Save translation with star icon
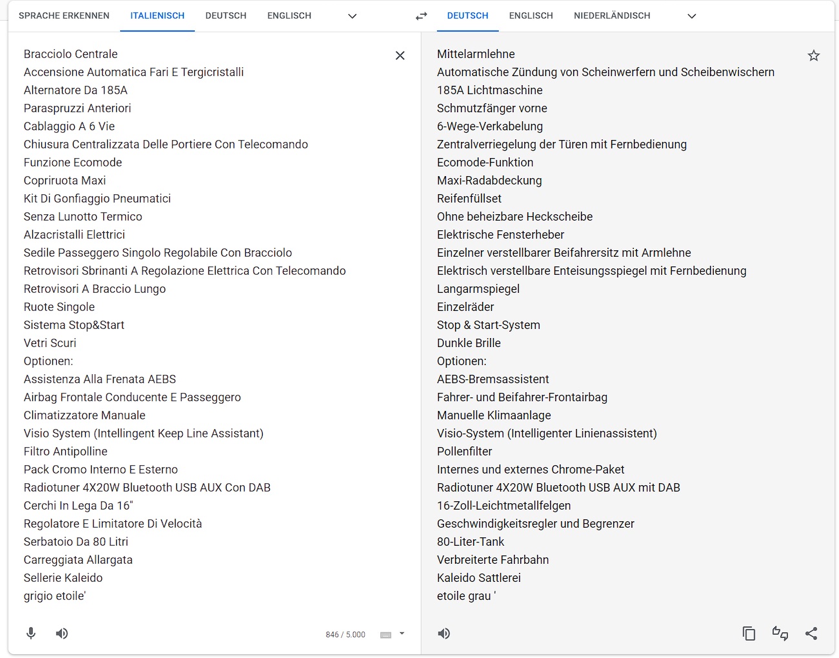This screenshot has width=839, height=658. coord(814,55)
